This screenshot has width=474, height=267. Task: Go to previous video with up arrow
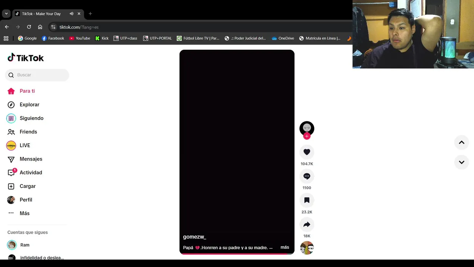click(461, 142)
